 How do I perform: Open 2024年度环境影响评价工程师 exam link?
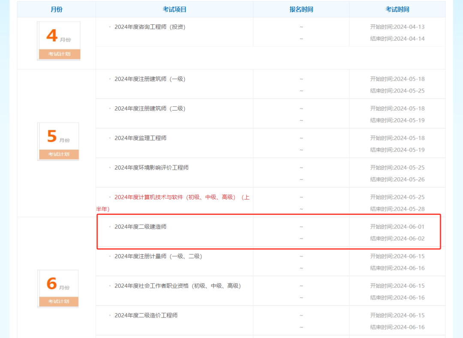click(151, 168)
